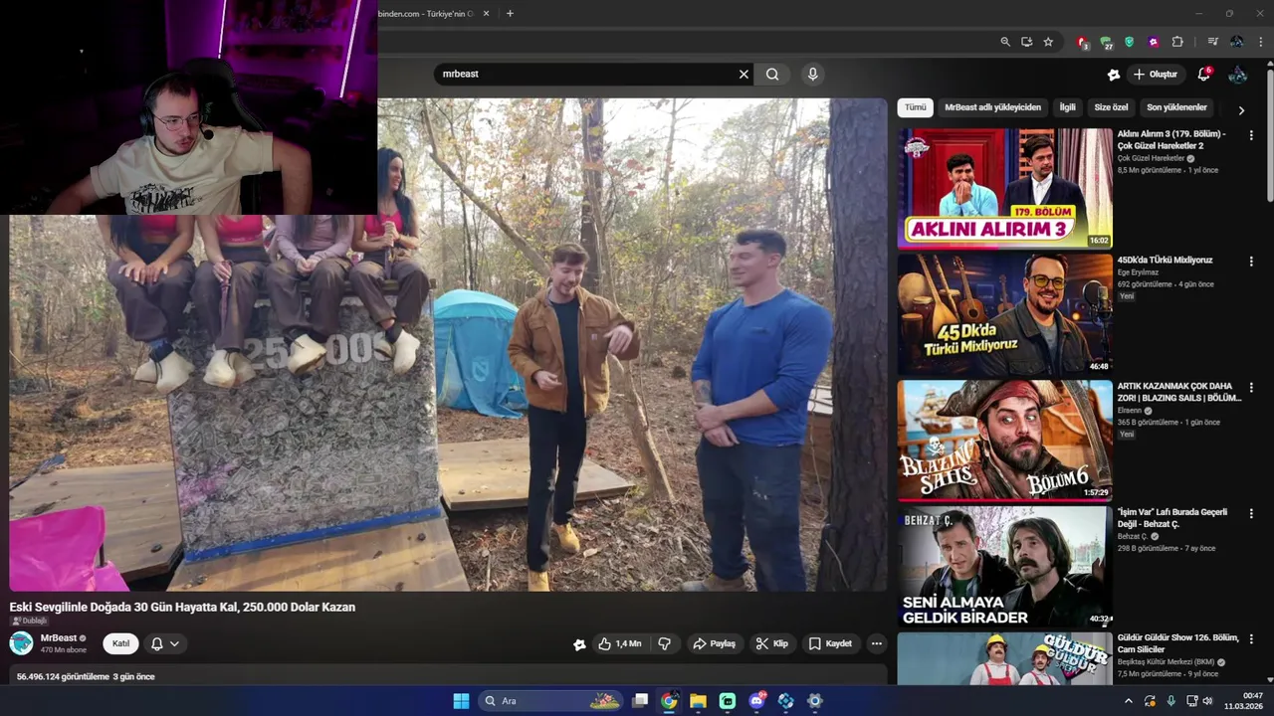Open Chrome three-dot menu
1274x716 pixels.
(x=1261, y=42)
